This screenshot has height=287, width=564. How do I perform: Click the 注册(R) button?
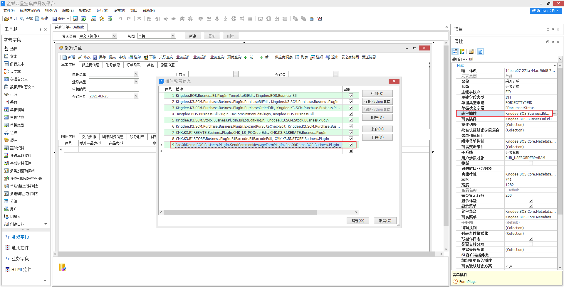pyautogui.click(x=377, y=94)
